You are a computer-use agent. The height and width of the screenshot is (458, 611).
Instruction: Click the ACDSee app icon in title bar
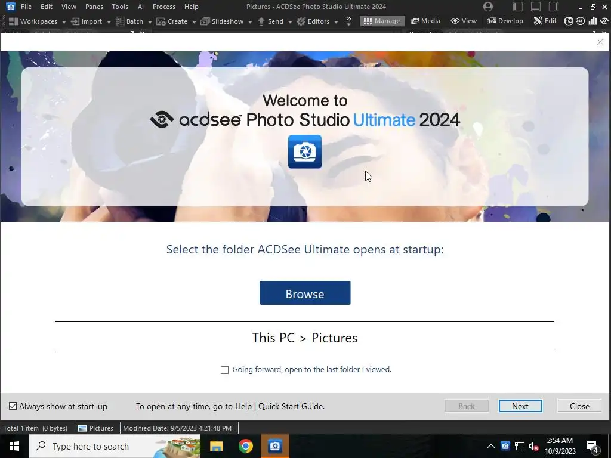[11, 7]
